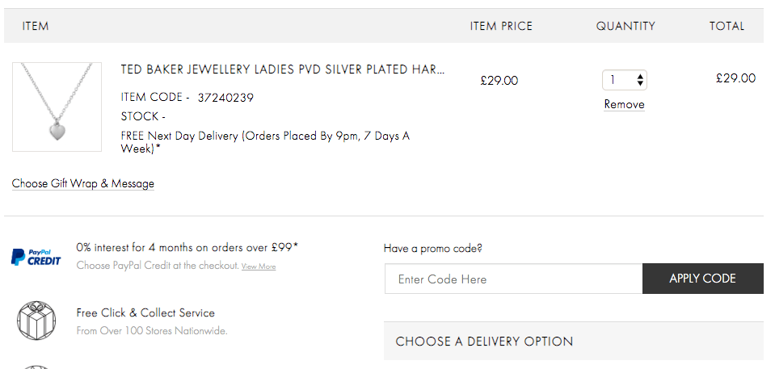The image size is (775, 369).
Task: Click the Quantity column header
Action: pos(625,26)
